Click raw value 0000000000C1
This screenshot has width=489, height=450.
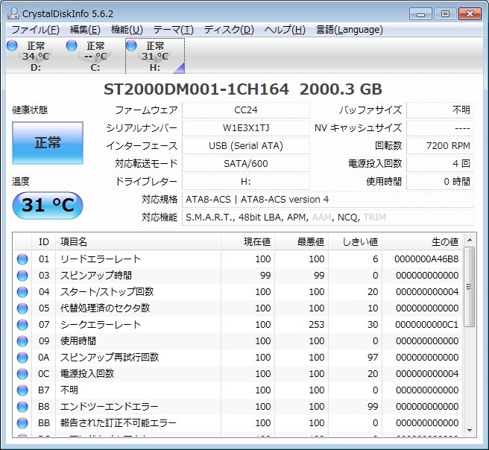426,324
